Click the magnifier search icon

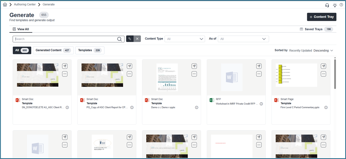(x=120, y=39)
